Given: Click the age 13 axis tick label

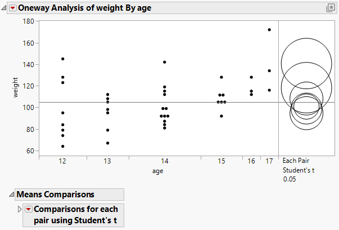Looking at the screenshot, I should pyautogui.click(x=107, y=161).
